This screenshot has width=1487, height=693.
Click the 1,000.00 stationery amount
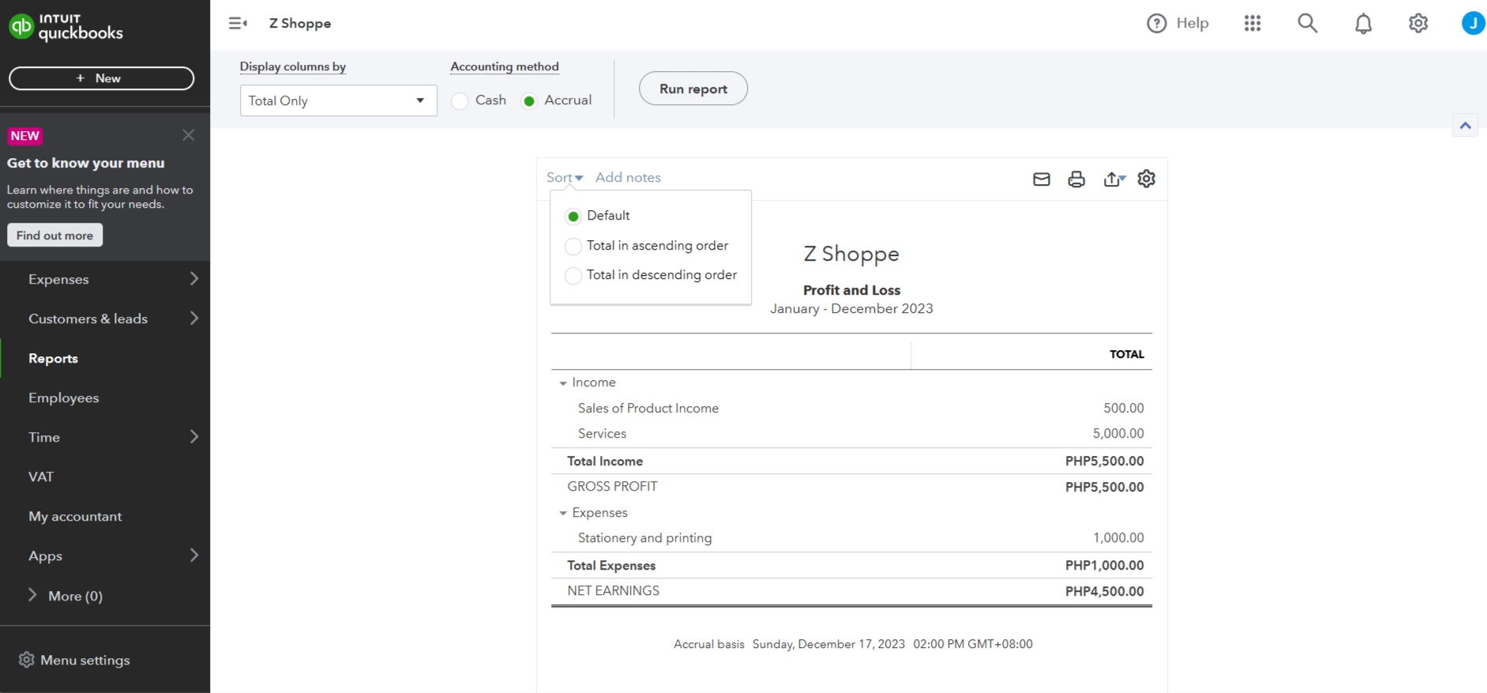pyautogui.click(x=1118, y=538)
